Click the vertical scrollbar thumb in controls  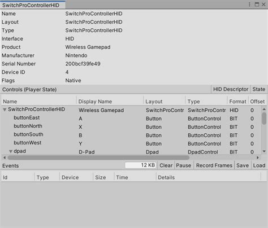(x=264, y=119)
